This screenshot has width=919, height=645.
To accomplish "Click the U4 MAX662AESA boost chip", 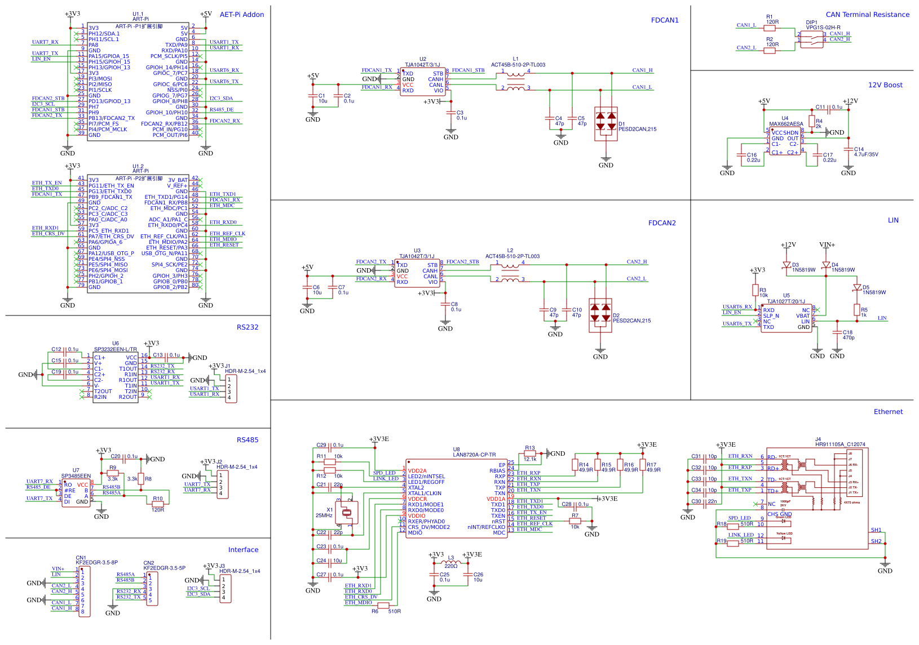I will pyautogui.click(x=785, y=141).
